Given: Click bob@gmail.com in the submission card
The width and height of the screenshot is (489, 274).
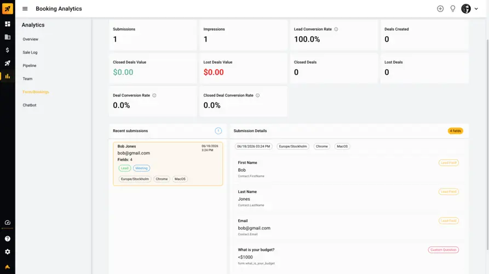Looking at the screenshot, I should click(x=134, y=153).
